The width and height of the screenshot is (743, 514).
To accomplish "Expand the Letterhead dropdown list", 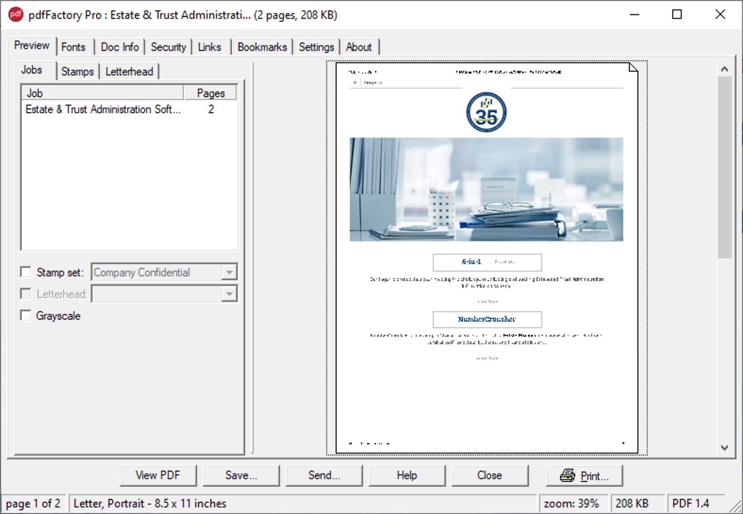I will point(229,294).
